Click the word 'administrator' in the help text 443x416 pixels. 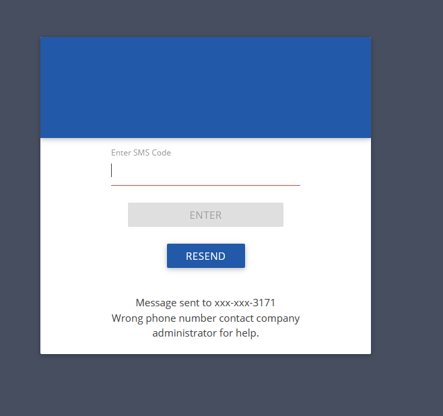[x=184, y=333]
